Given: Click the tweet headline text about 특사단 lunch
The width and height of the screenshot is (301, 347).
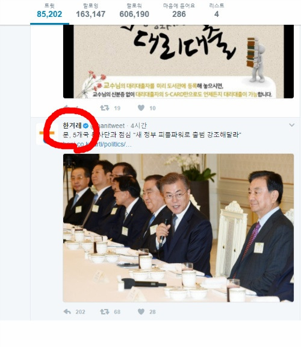Looking at the screenshot, I should (x=152, y=135).
